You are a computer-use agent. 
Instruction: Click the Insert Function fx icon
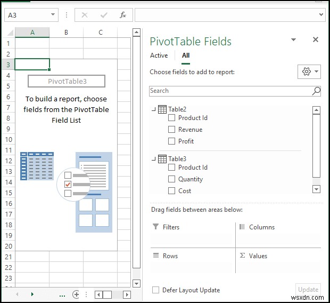(123, 15)
